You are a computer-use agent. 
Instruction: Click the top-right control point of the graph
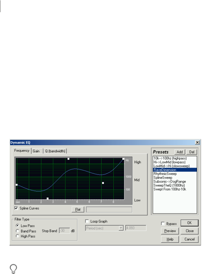tap(123, 159)
